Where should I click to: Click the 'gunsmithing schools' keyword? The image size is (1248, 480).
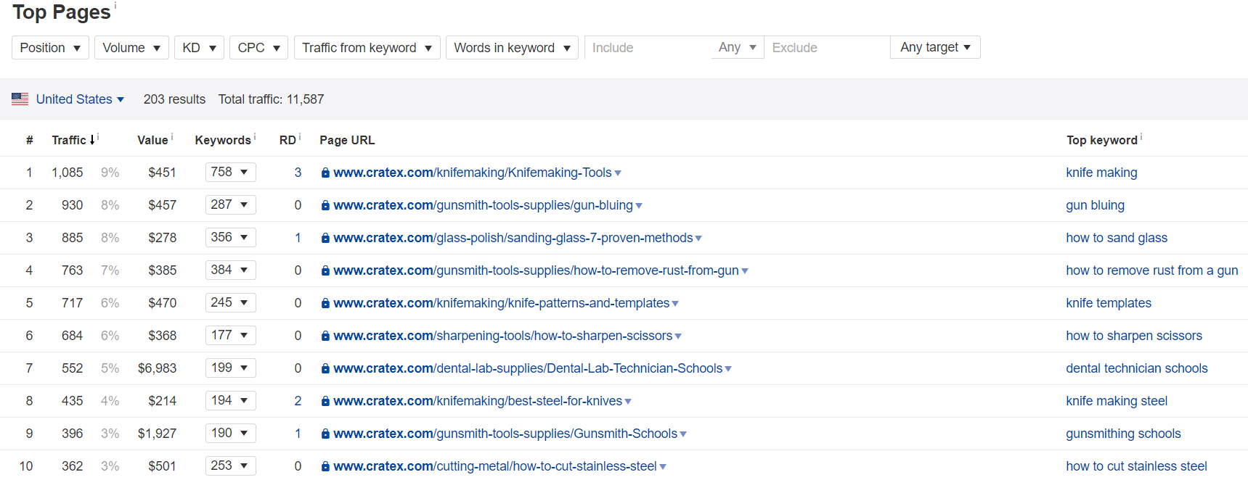1123,434
